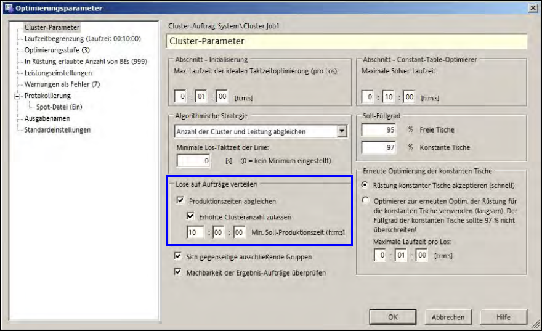The image size is (542, 331).
Task: Click the dialog resize grip corner
Action: pyautogui.click(x=535, y=324)
